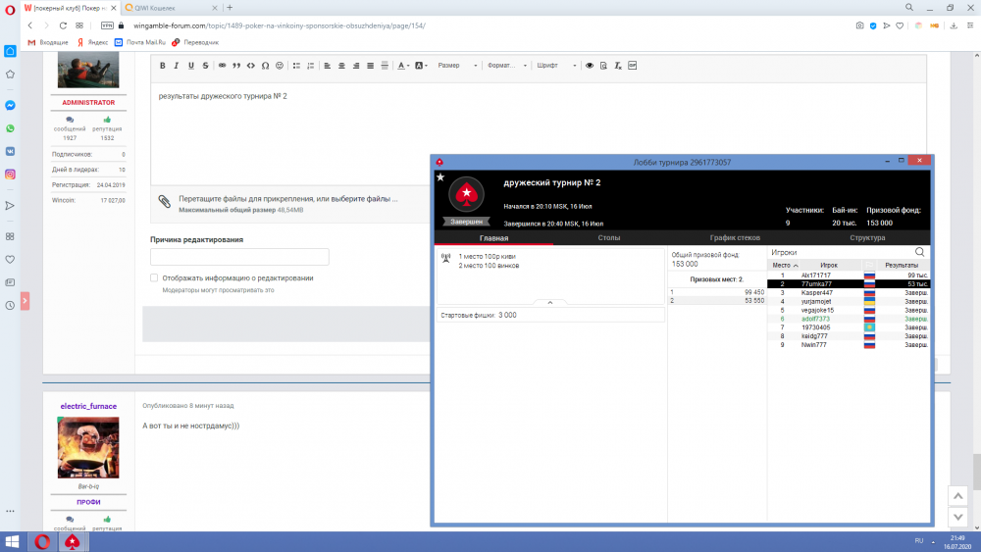This screenshot has width=981, height=552.
Task: Click the Причина редактирования input field
Action: [x=238, y=257]
